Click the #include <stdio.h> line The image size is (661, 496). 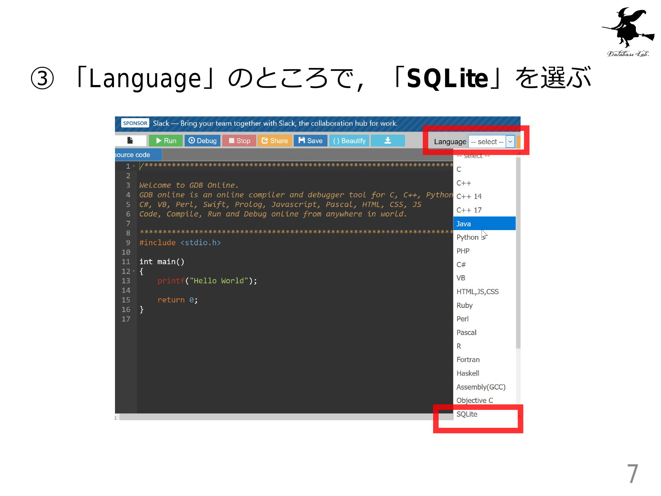(180, 242)
